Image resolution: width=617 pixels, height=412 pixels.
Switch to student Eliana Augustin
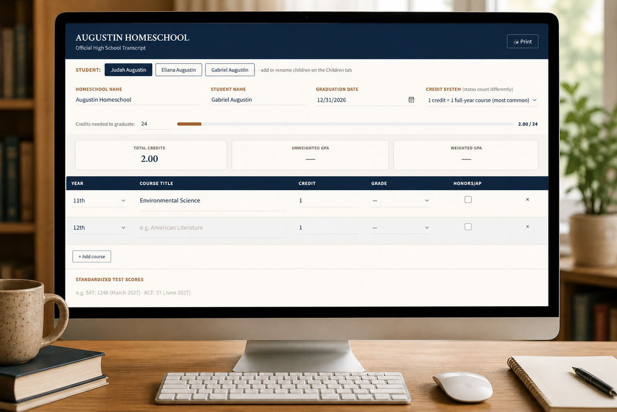(x=178, y=69)
